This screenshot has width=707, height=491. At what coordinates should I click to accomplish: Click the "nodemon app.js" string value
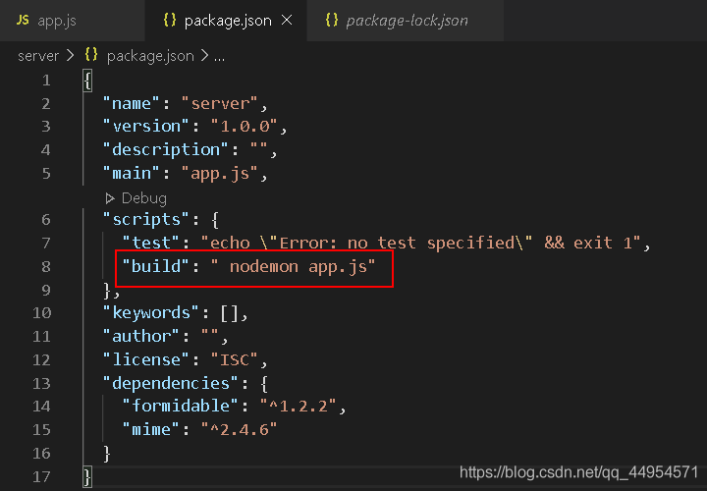point(293,266)
